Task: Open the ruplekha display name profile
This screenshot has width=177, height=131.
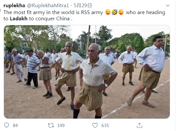Action: click(14, 6)
